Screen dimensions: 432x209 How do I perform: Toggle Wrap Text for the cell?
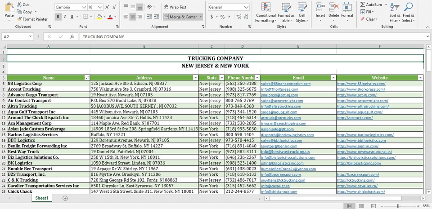[175, 7]
